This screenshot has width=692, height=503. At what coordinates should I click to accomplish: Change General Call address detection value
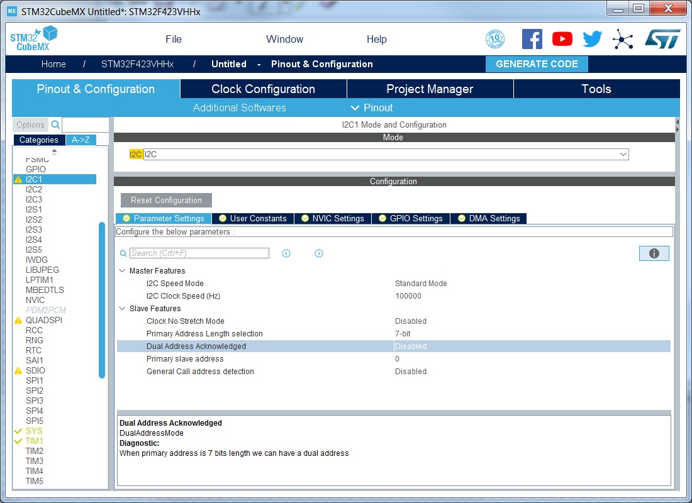pyautogui.click(x=411, y=372)
